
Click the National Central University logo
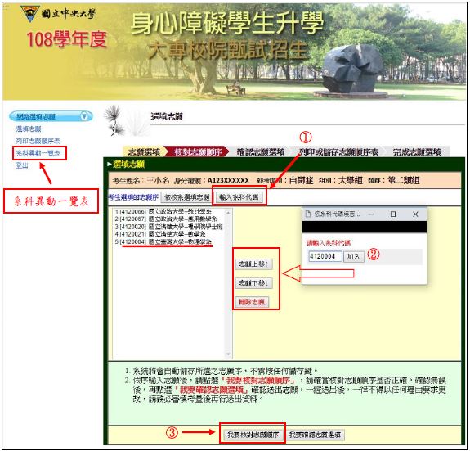pyautogui.click(x=29, y=13)
